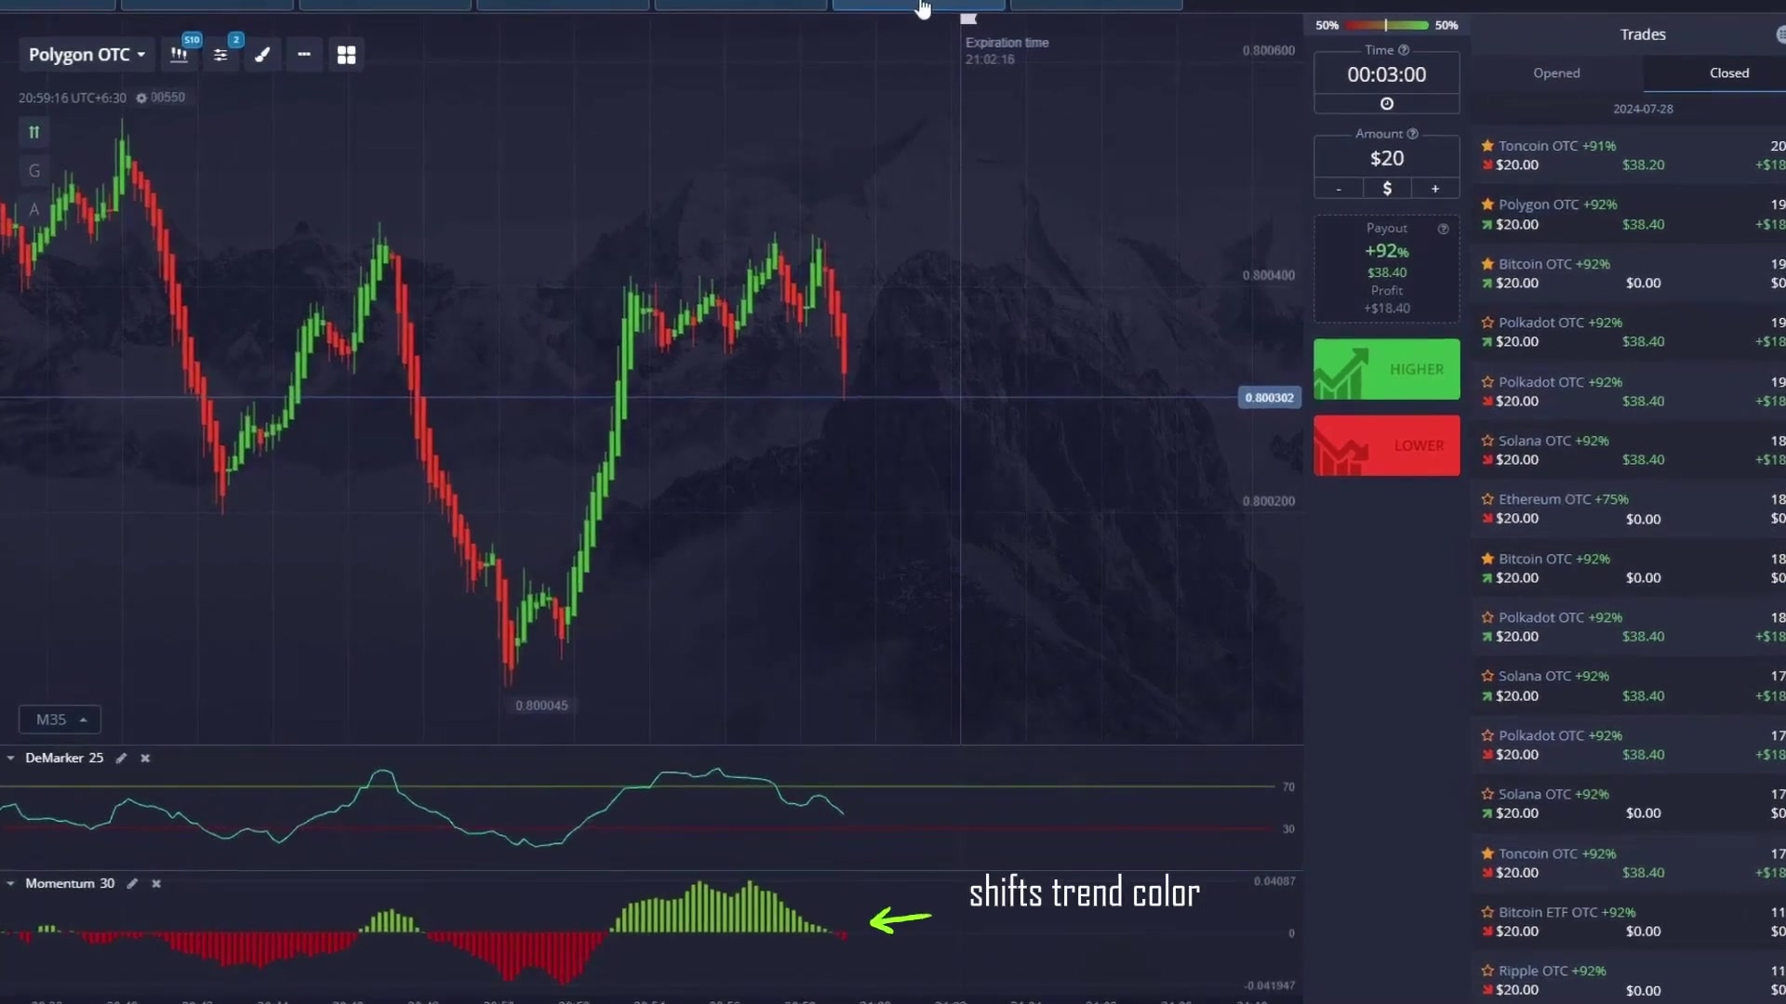Click the A chart side button
1786x1004 pixels.
tap(34, 209)
